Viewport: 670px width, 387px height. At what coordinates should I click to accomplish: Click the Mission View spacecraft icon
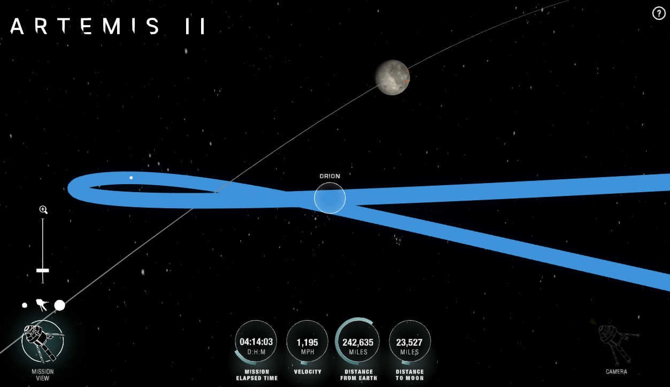[x=42, y=342]
